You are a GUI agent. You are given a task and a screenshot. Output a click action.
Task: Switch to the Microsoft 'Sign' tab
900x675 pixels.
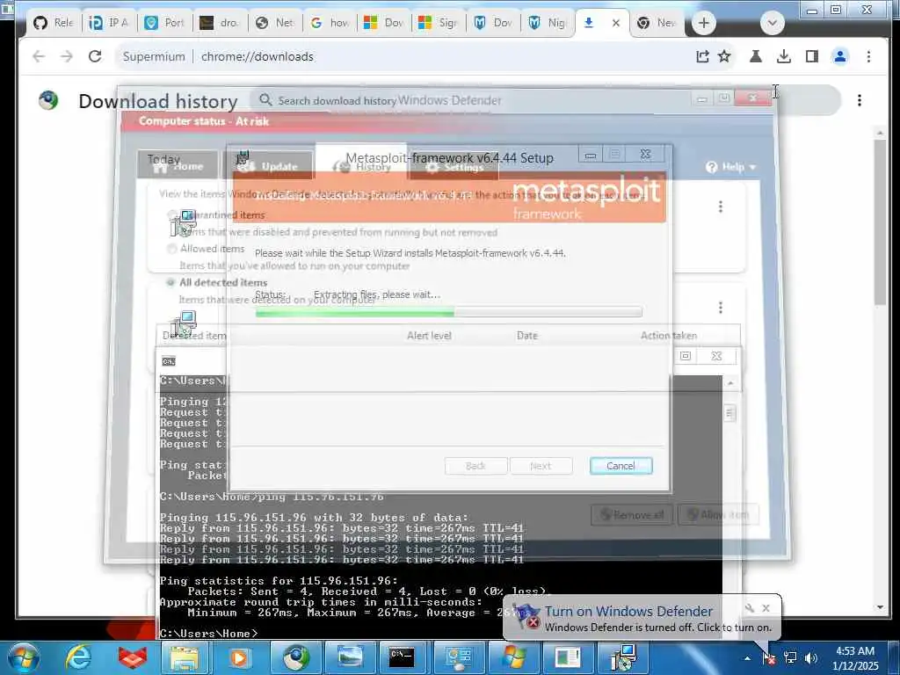point(439,23)
